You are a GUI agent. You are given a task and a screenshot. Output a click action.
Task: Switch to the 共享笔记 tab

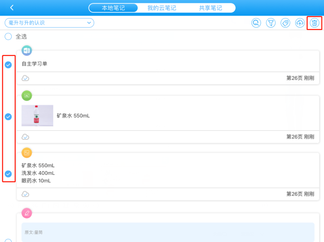pos(210,8)
